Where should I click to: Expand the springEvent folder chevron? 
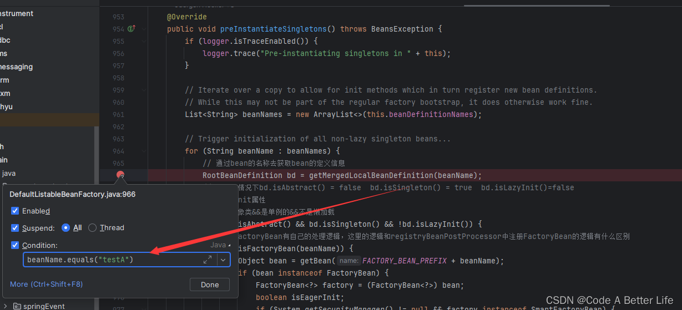pyautogui.click(x=6, y=306)
